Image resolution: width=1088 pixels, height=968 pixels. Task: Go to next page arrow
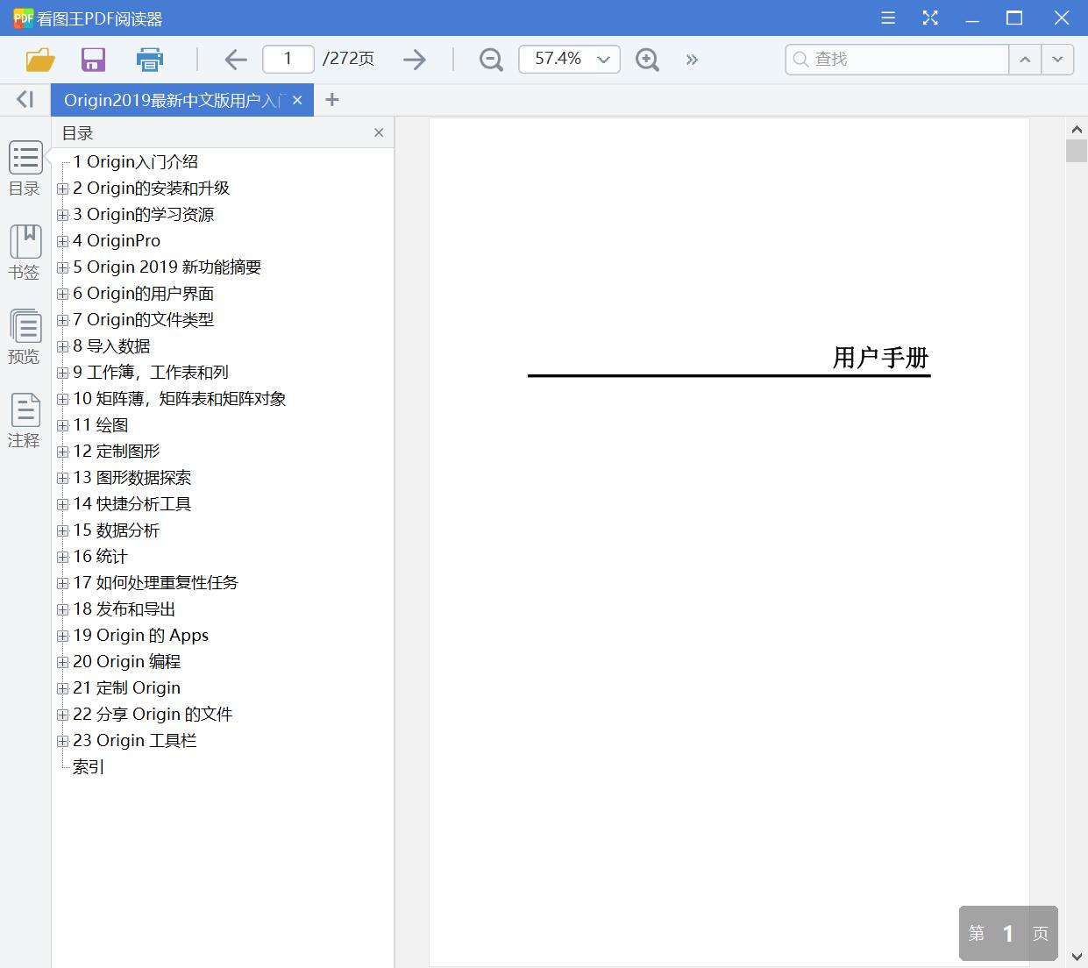point(414,60)
